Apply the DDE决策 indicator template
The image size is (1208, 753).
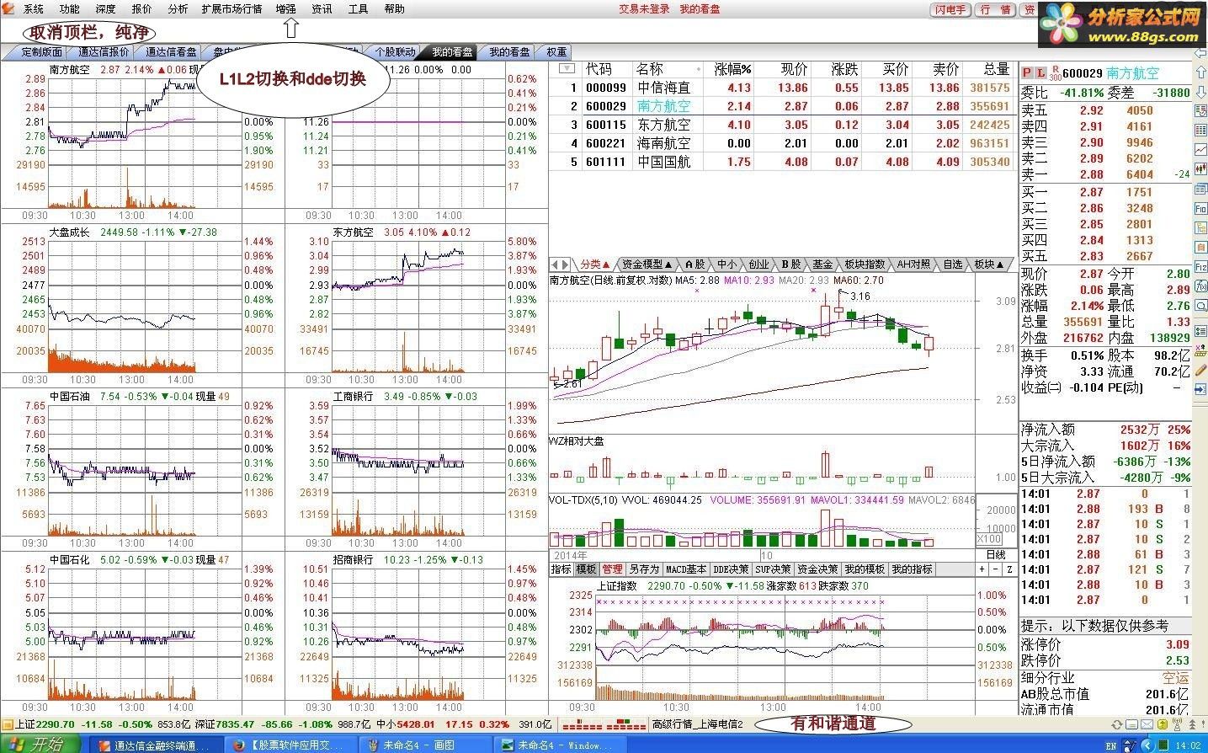coord(731,569)
